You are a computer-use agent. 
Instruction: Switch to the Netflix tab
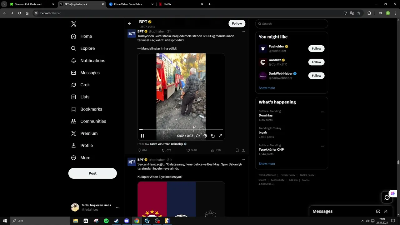coord(181,4)
